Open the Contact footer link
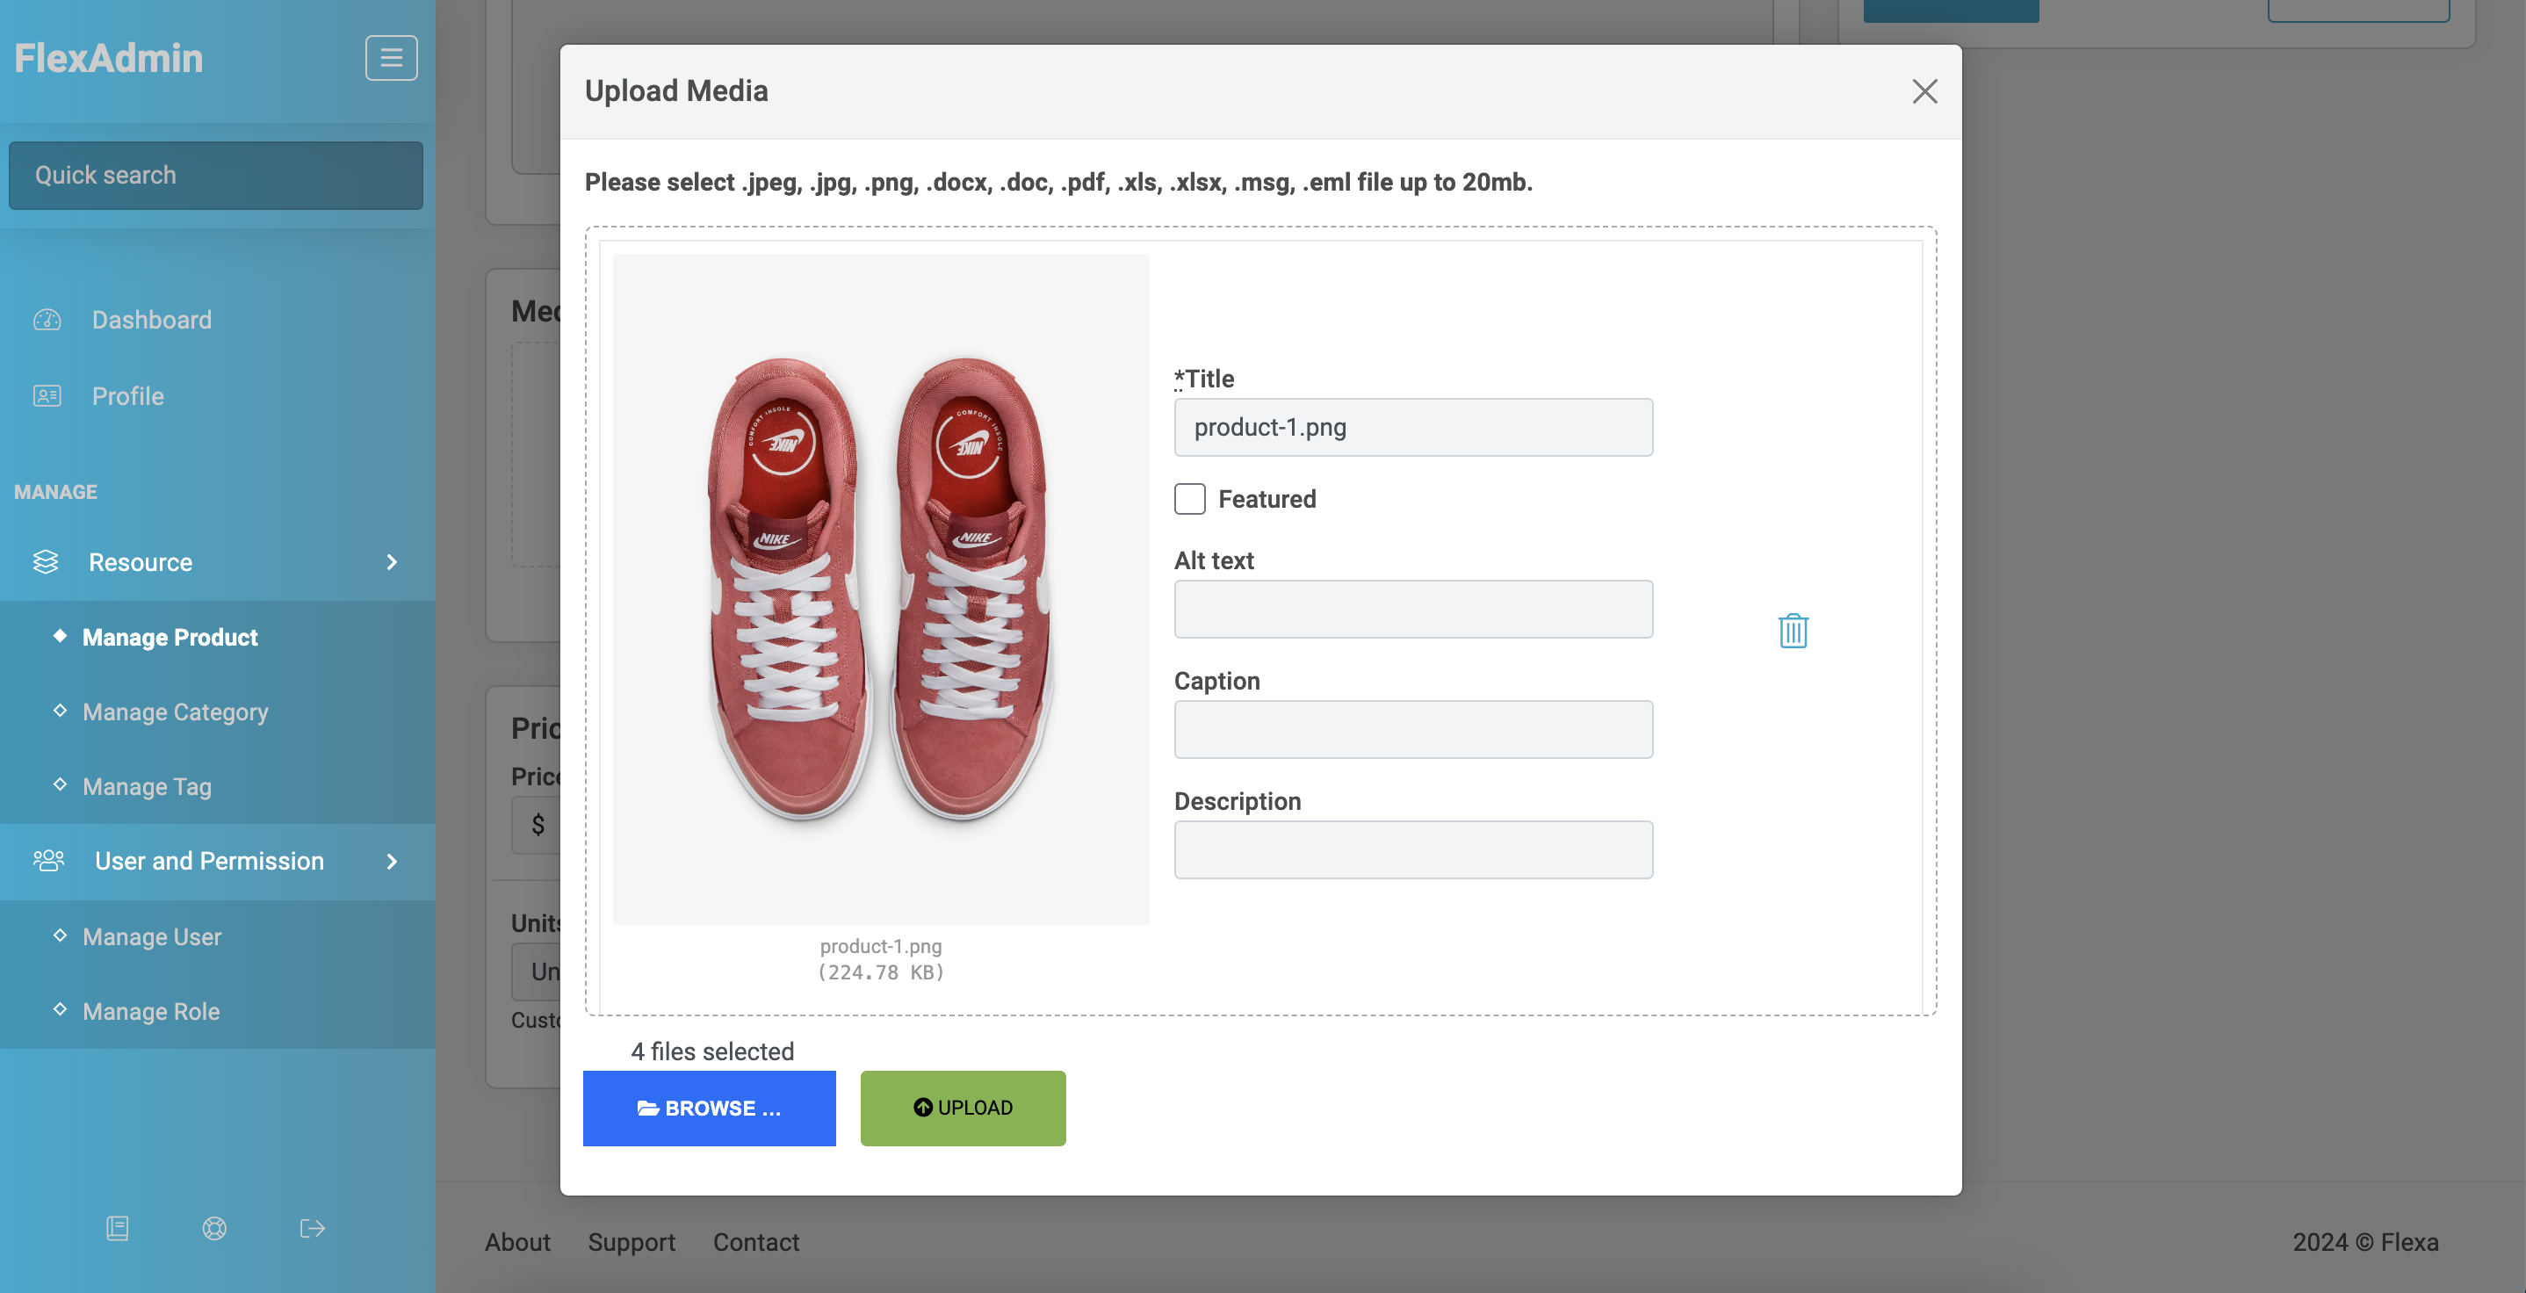Screen dimensions: 2526x1293 (x=756, y=1242)
